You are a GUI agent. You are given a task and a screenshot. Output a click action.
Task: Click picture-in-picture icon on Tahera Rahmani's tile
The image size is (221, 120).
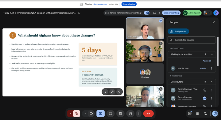[x=161, y=105]
